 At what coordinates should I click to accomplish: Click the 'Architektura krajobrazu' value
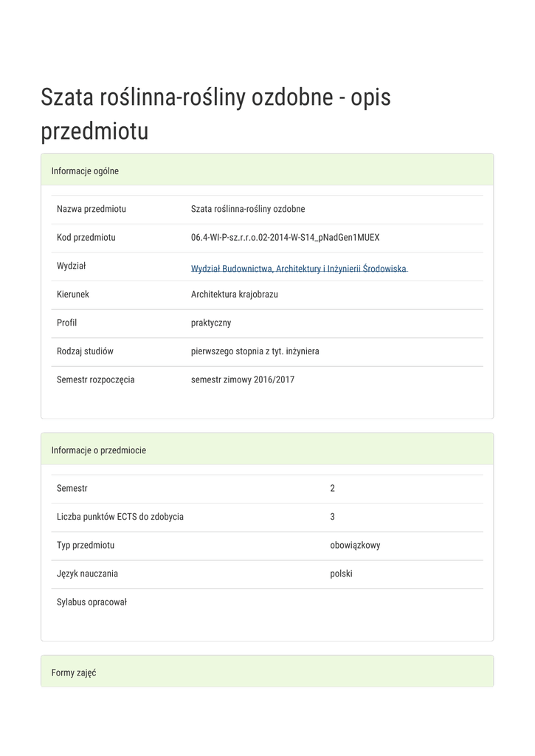[235, 294]
